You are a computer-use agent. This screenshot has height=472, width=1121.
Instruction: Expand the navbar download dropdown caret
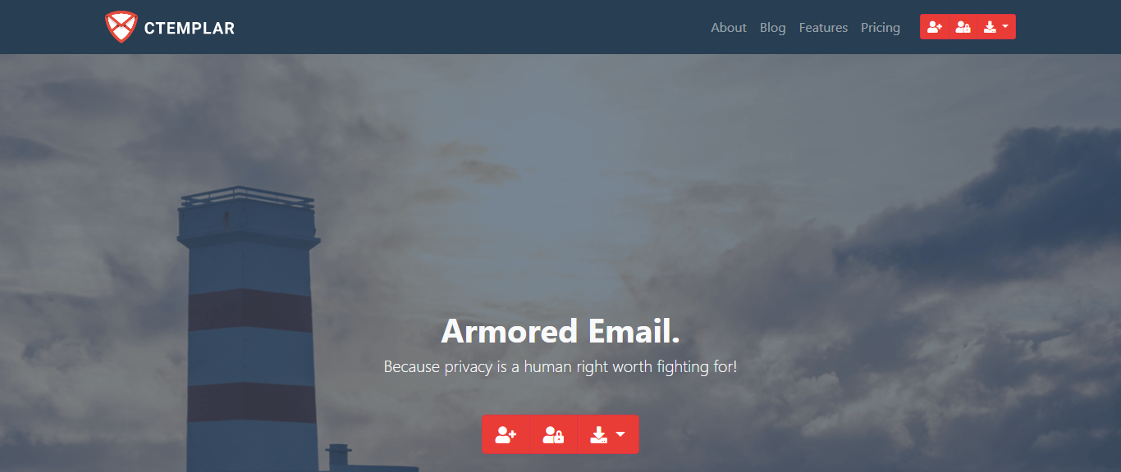(x=1005, y=26)
